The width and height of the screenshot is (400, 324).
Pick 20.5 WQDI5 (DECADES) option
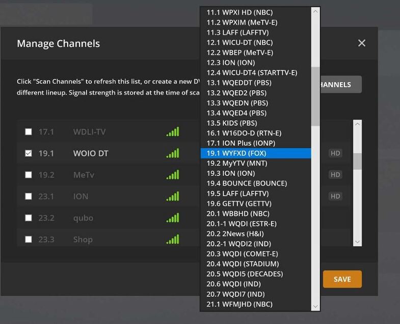coord(256,274)
